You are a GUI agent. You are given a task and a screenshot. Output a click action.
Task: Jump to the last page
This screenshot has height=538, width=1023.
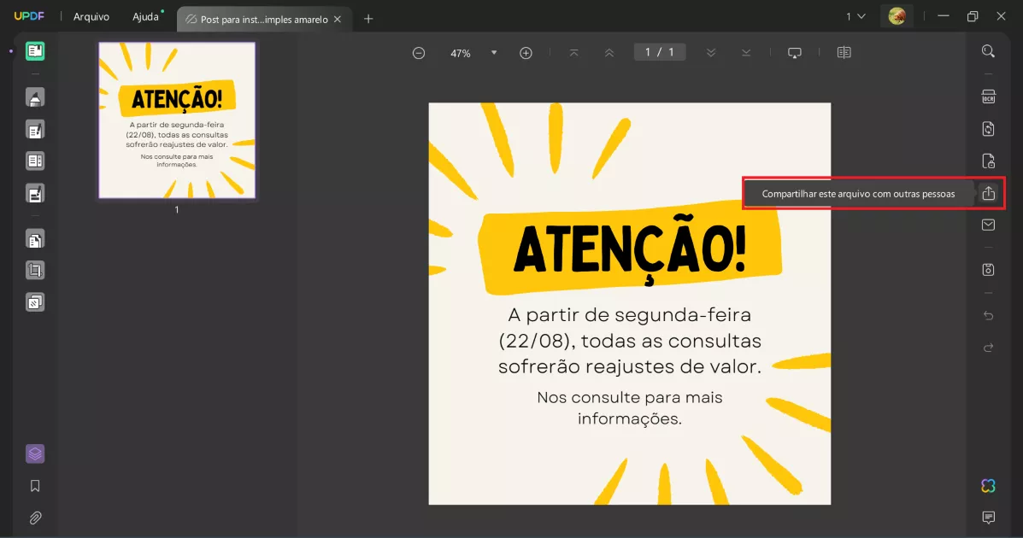pyautogui.click(x=746, y=52)
